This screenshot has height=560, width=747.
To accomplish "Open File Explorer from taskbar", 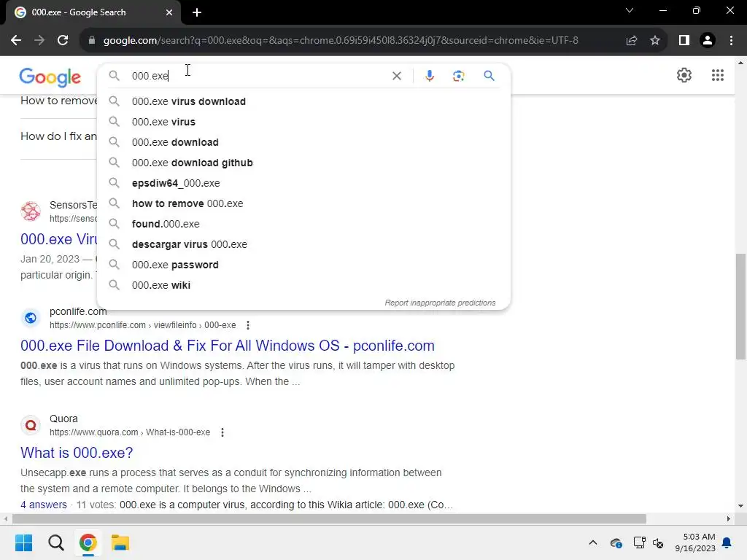I will pos(120,542).
